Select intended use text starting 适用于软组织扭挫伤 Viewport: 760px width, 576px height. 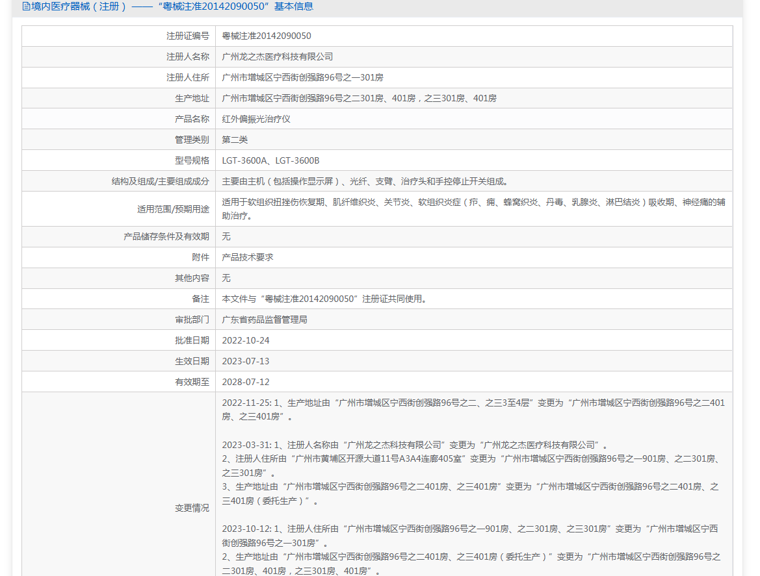tap(473, 209)
